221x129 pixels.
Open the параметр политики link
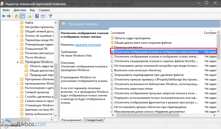[x=88, y=45]
